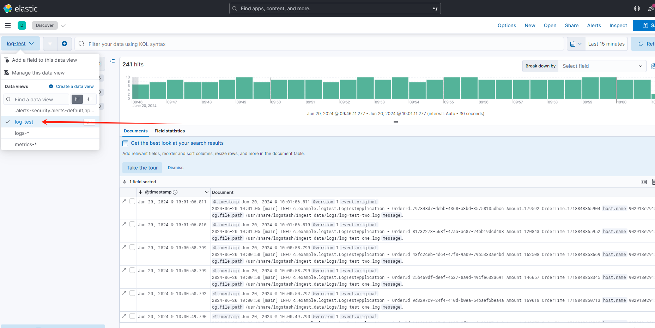Click the global Find apps search box
This screenshot has height=328, width=655.
[x=335, y=8]
